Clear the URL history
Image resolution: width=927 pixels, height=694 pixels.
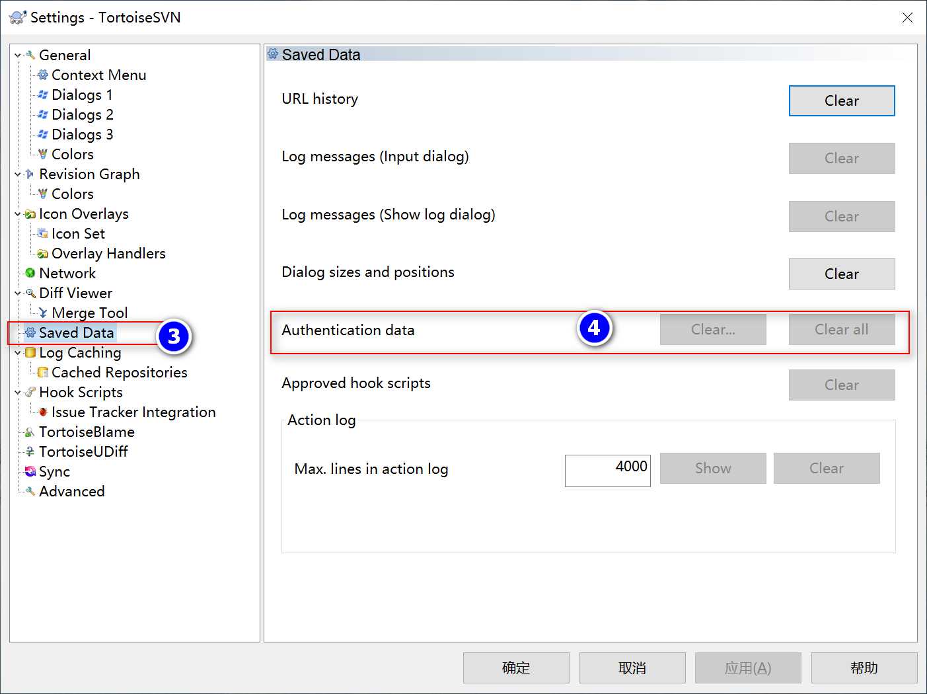click(842, 100)
